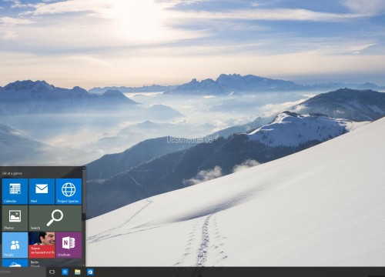This screenshot has width=385, height=277.
Task: Open File Explorer from the taskbar
Action: click(x=78, y=272)
